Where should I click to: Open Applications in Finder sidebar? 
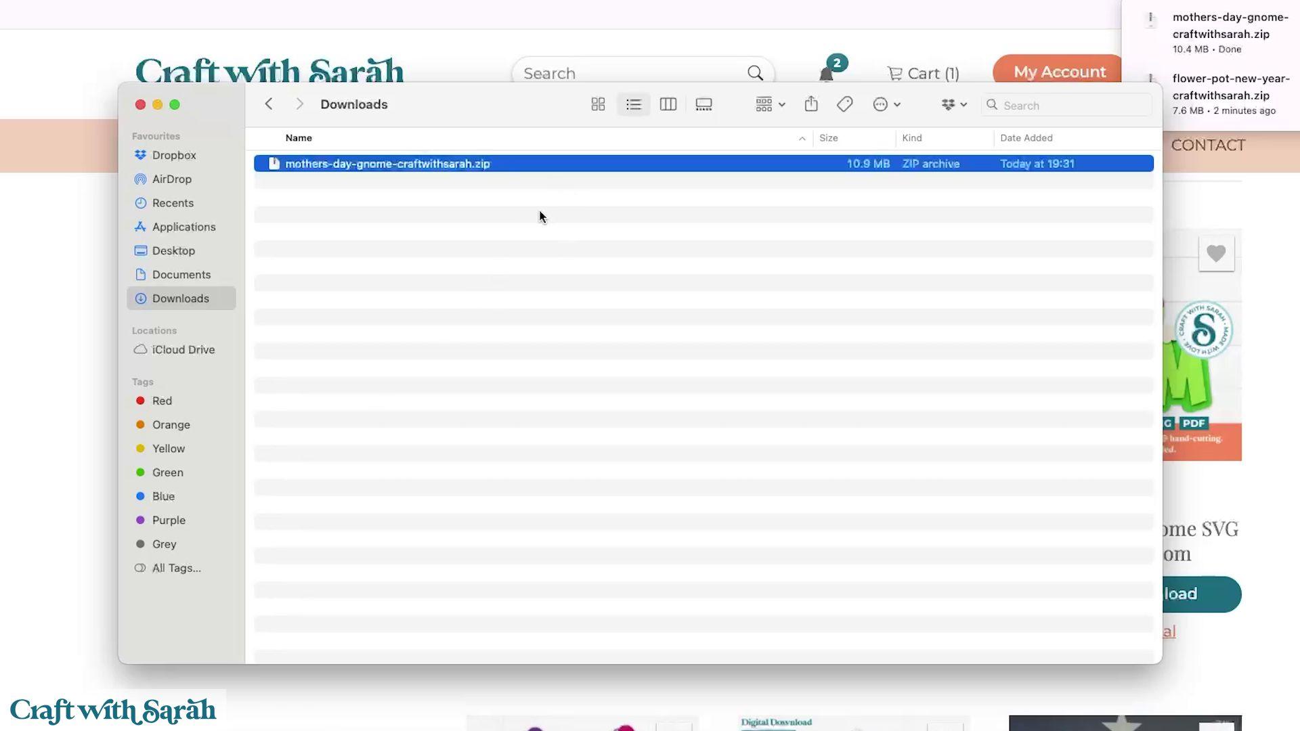(181, 227)
